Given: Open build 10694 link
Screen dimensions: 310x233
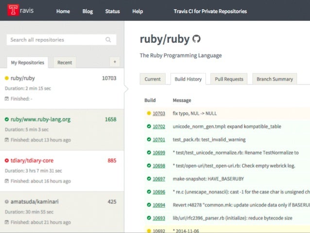Looking at the screenshot, I should click(x=159, y=205).
